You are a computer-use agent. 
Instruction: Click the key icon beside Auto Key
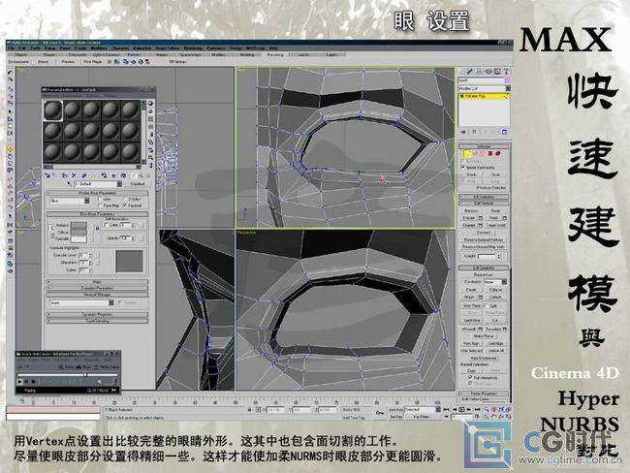(x=379, y=413)
